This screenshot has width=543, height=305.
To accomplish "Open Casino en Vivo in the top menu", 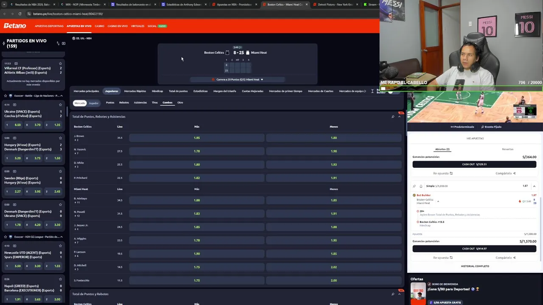I will click(118, 26).
